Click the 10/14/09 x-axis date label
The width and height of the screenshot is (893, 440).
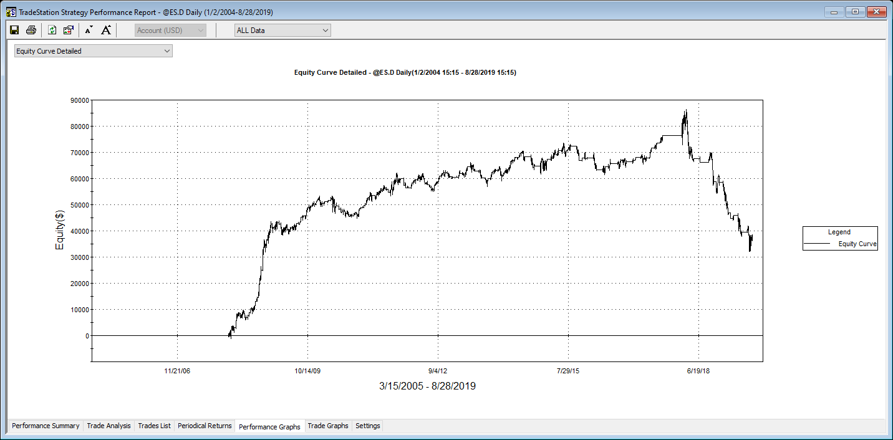click(x=307, y=371)
